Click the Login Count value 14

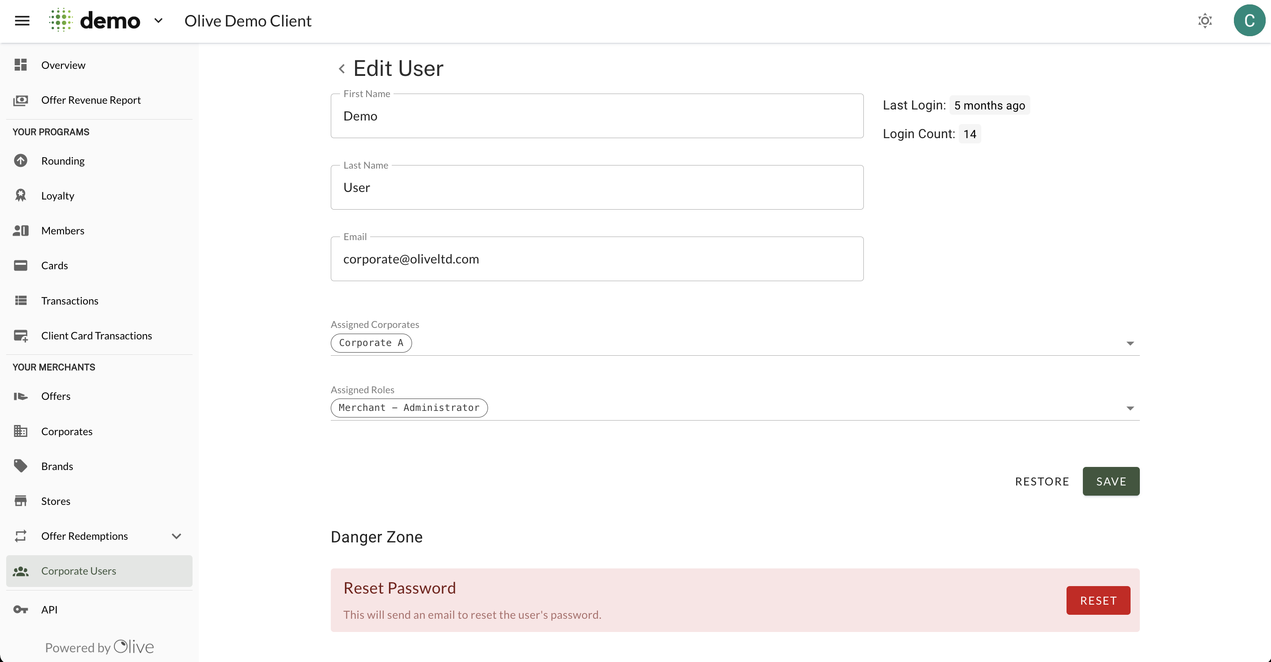969,134
